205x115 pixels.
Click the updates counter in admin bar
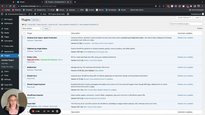point(30,14)
